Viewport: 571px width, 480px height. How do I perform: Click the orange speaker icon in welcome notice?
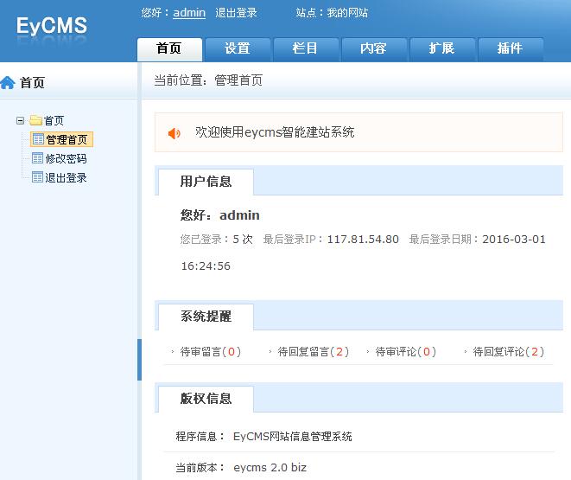click(x=174, y=133)
